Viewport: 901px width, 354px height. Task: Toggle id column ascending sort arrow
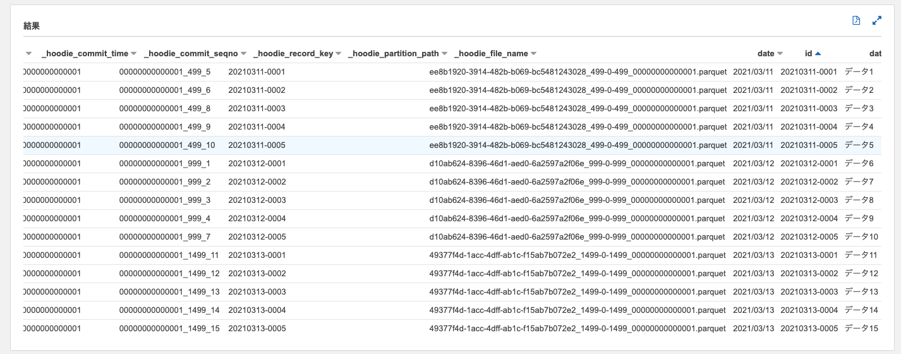[818, 54]
